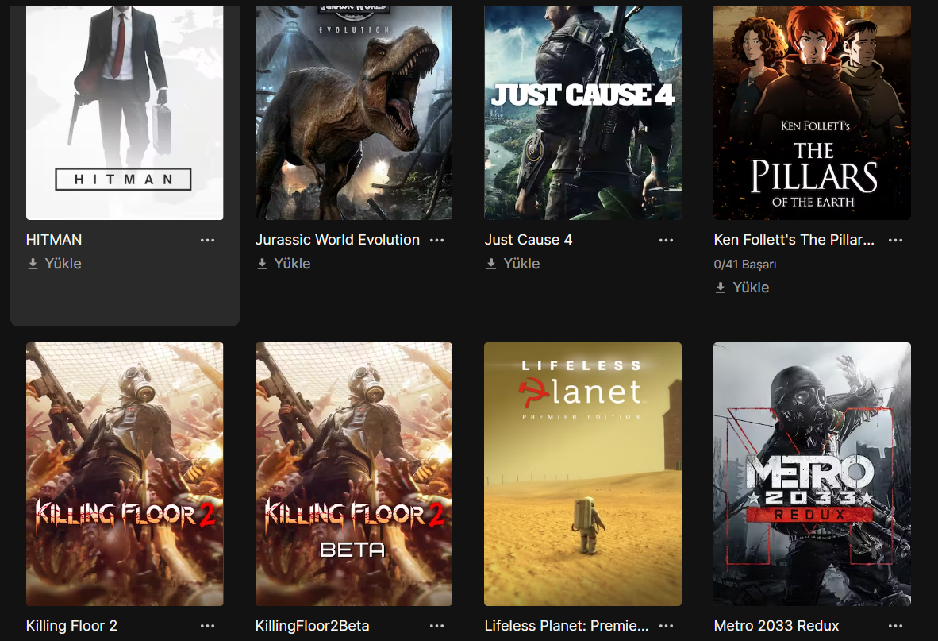Open the Killing Floor 2 Beta cover
The width and height of the screenshot is (938, 641).
(354, 474)
